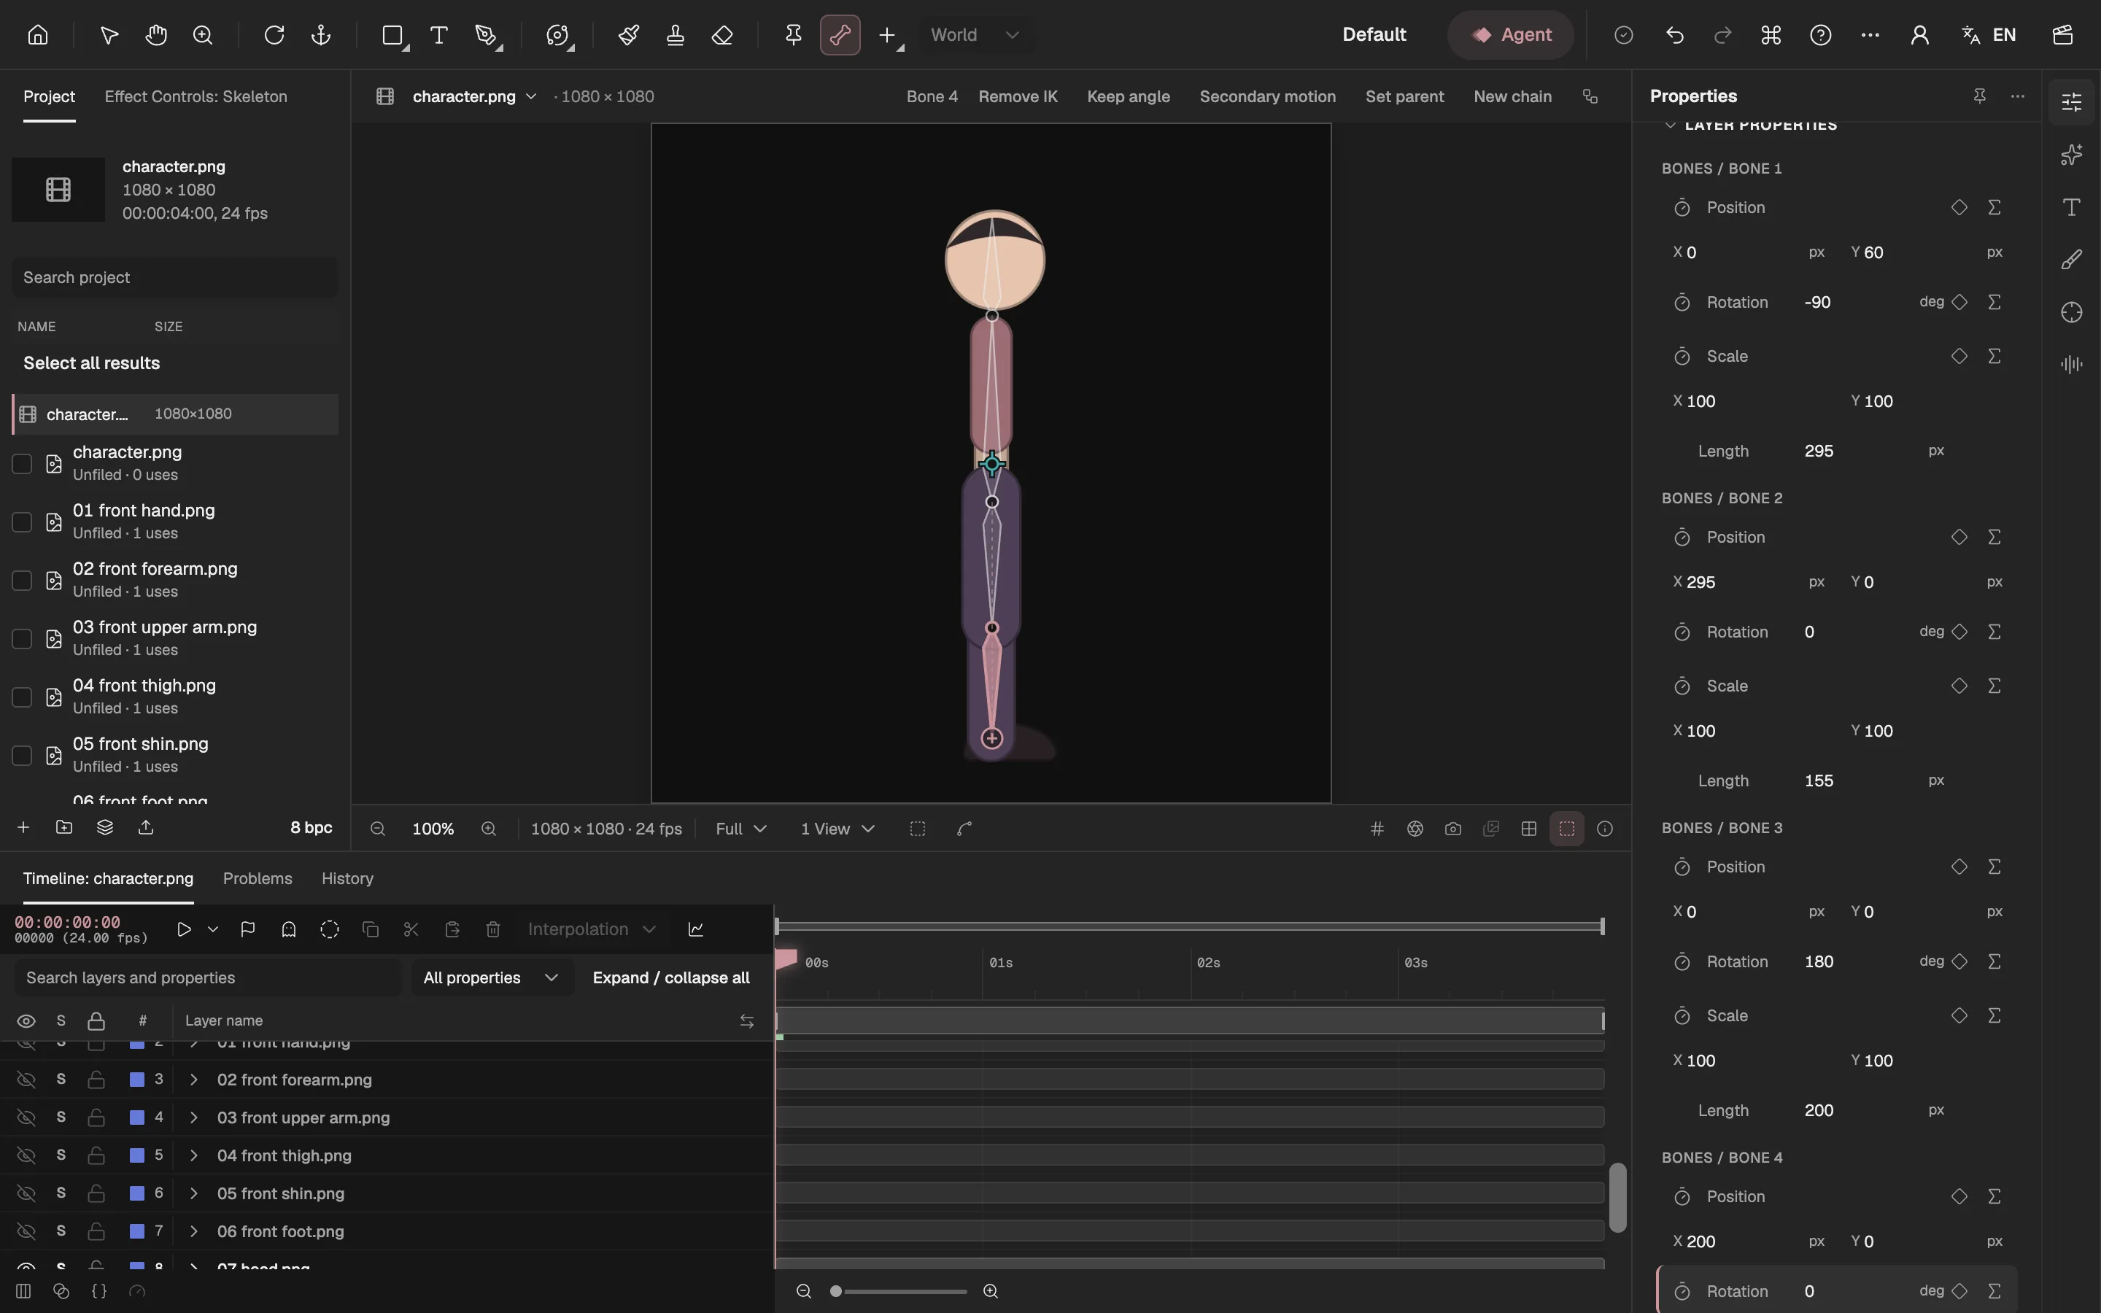Select the Puppet pin tool

(793, 35)
